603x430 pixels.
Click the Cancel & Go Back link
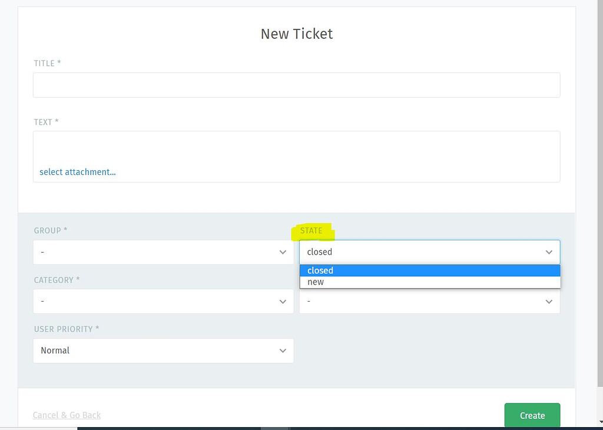click(x=67, y=415)
